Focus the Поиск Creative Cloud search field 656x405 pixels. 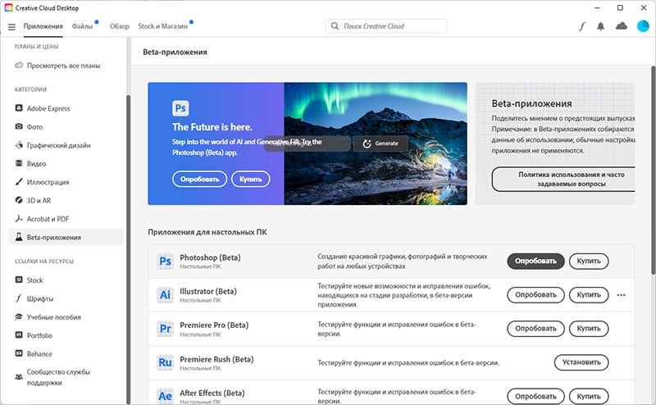coord(385,26)
